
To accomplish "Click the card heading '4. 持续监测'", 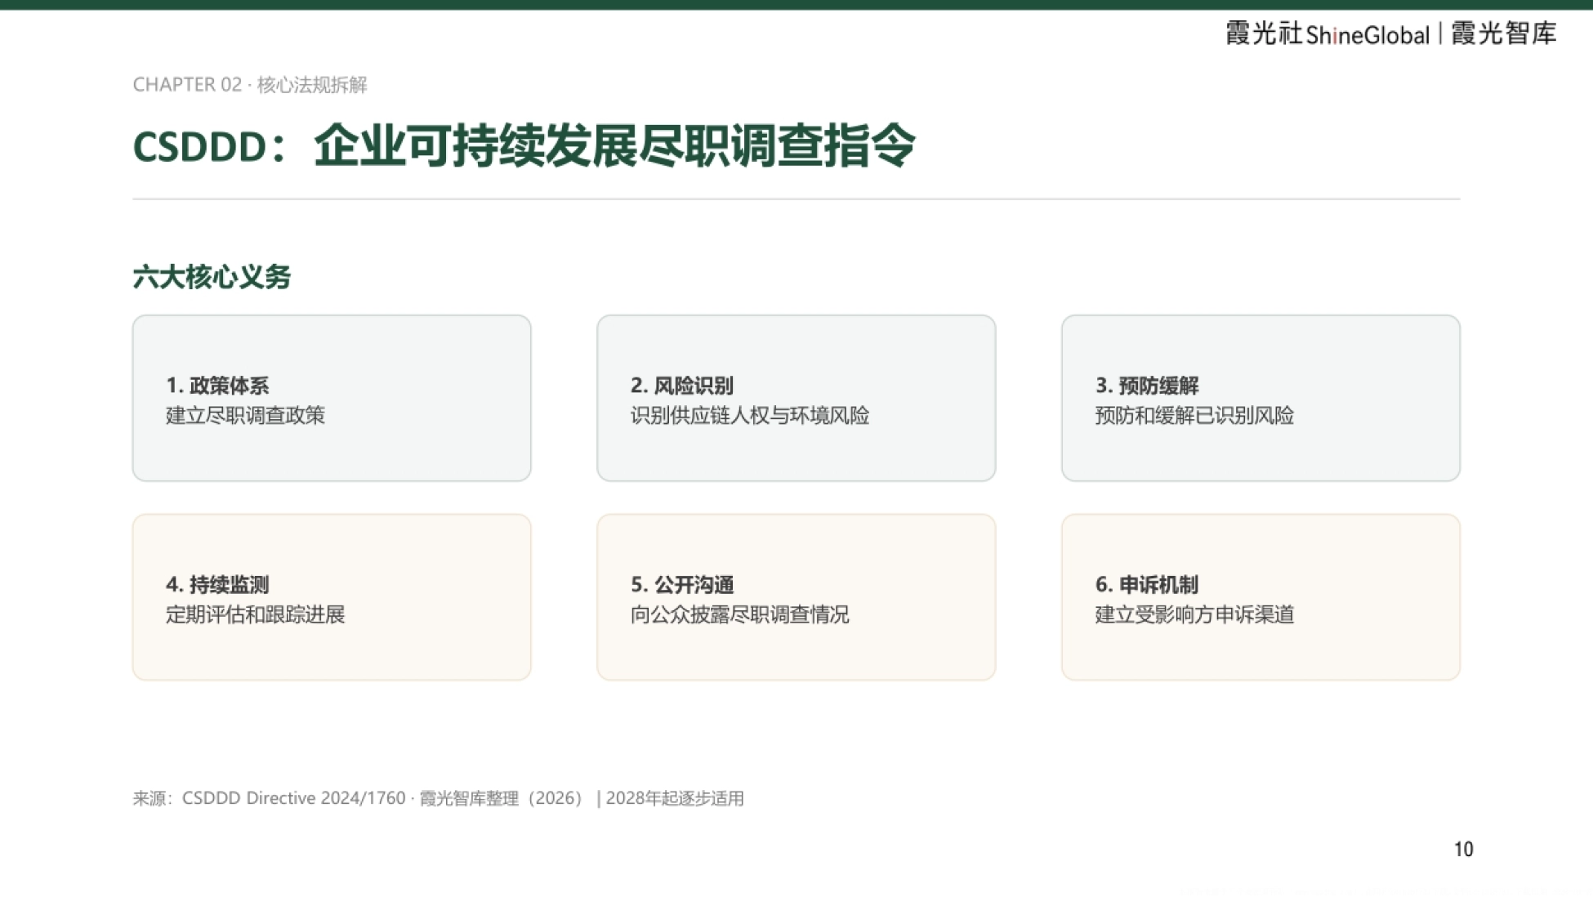I will coord(217,584).
